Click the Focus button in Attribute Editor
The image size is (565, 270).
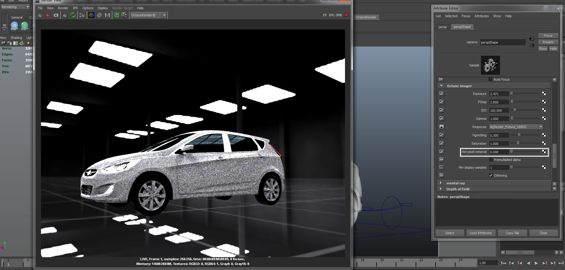pos(548,36)
